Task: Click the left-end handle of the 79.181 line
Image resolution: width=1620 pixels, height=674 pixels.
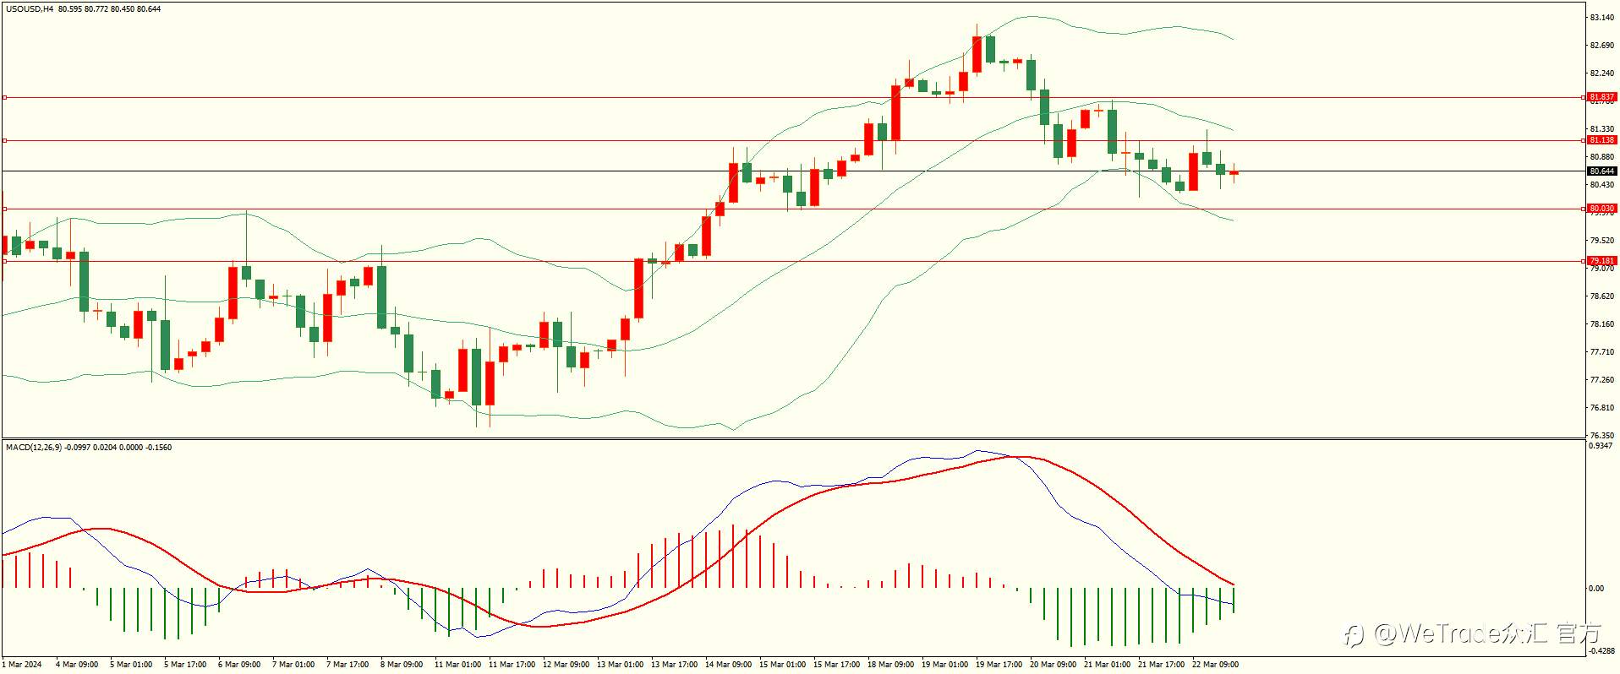Action: click(x=4, y=261)
